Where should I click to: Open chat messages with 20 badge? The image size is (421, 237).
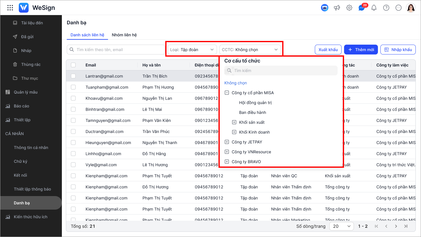(x=362, y=8)
